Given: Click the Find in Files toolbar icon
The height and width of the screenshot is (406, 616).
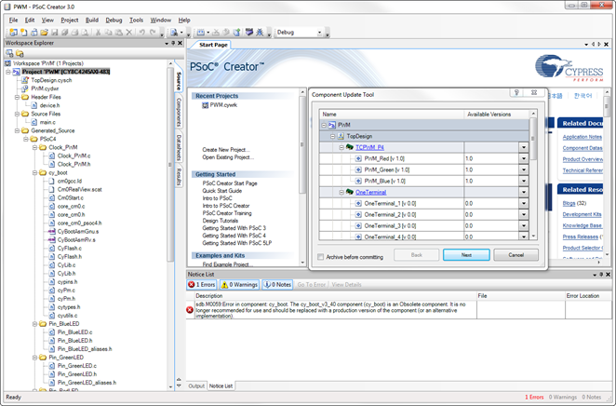Looking at the screenshot, I should click(x=173, y=33).
